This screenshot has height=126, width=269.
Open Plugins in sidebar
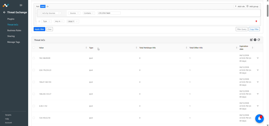point(11,19)
